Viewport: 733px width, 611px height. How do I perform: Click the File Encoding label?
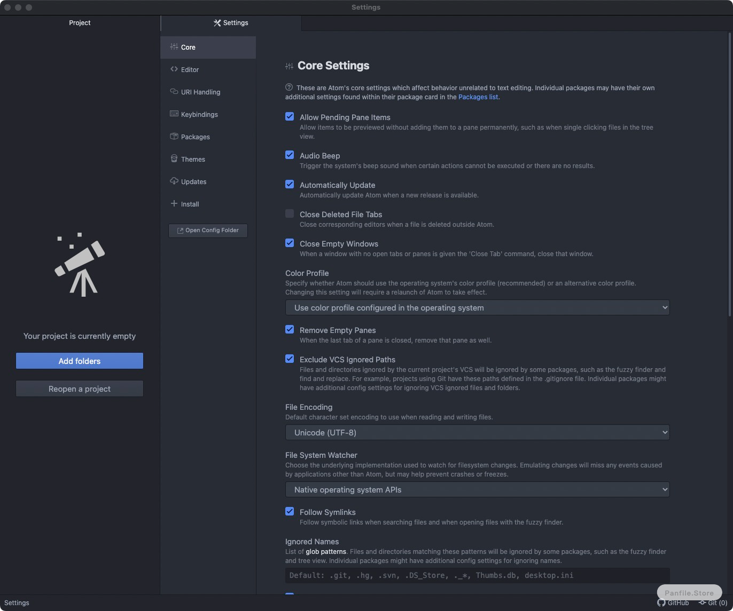tap(309, 407)
